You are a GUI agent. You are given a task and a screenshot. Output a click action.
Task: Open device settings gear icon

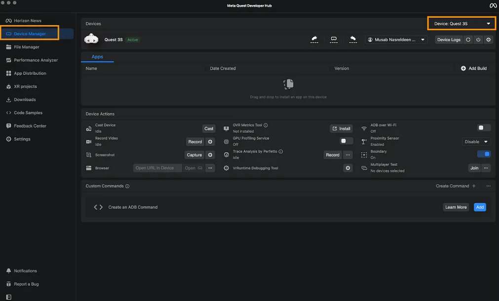click(488, 39)
